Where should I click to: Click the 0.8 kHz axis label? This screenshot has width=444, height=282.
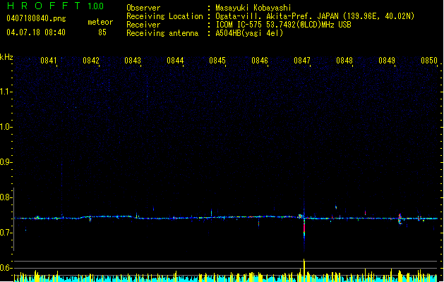coord(6,197)
